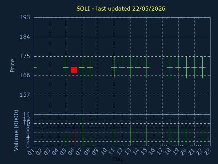Select the green candlestick on day 22
Viewport: 218px width, 164px height.
(x=203, y=67)
